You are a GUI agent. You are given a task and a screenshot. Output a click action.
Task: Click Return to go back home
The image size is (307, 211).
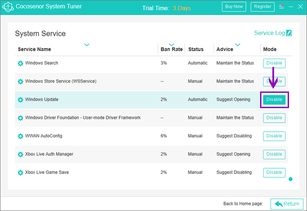(x=287, y=204)
